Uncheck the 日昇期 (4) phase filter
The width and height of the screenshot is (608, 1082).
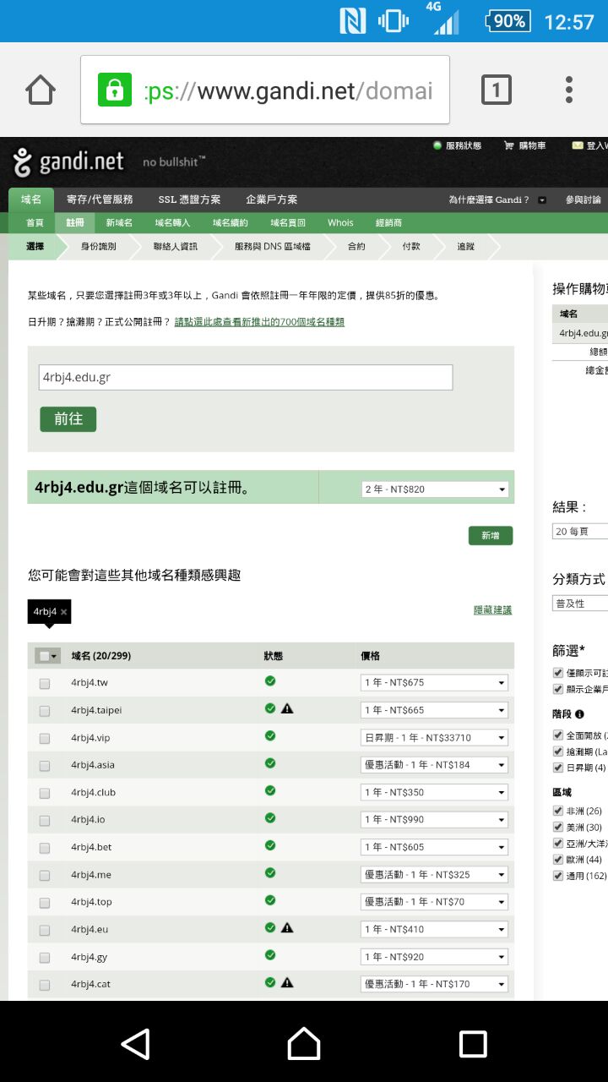557,768
